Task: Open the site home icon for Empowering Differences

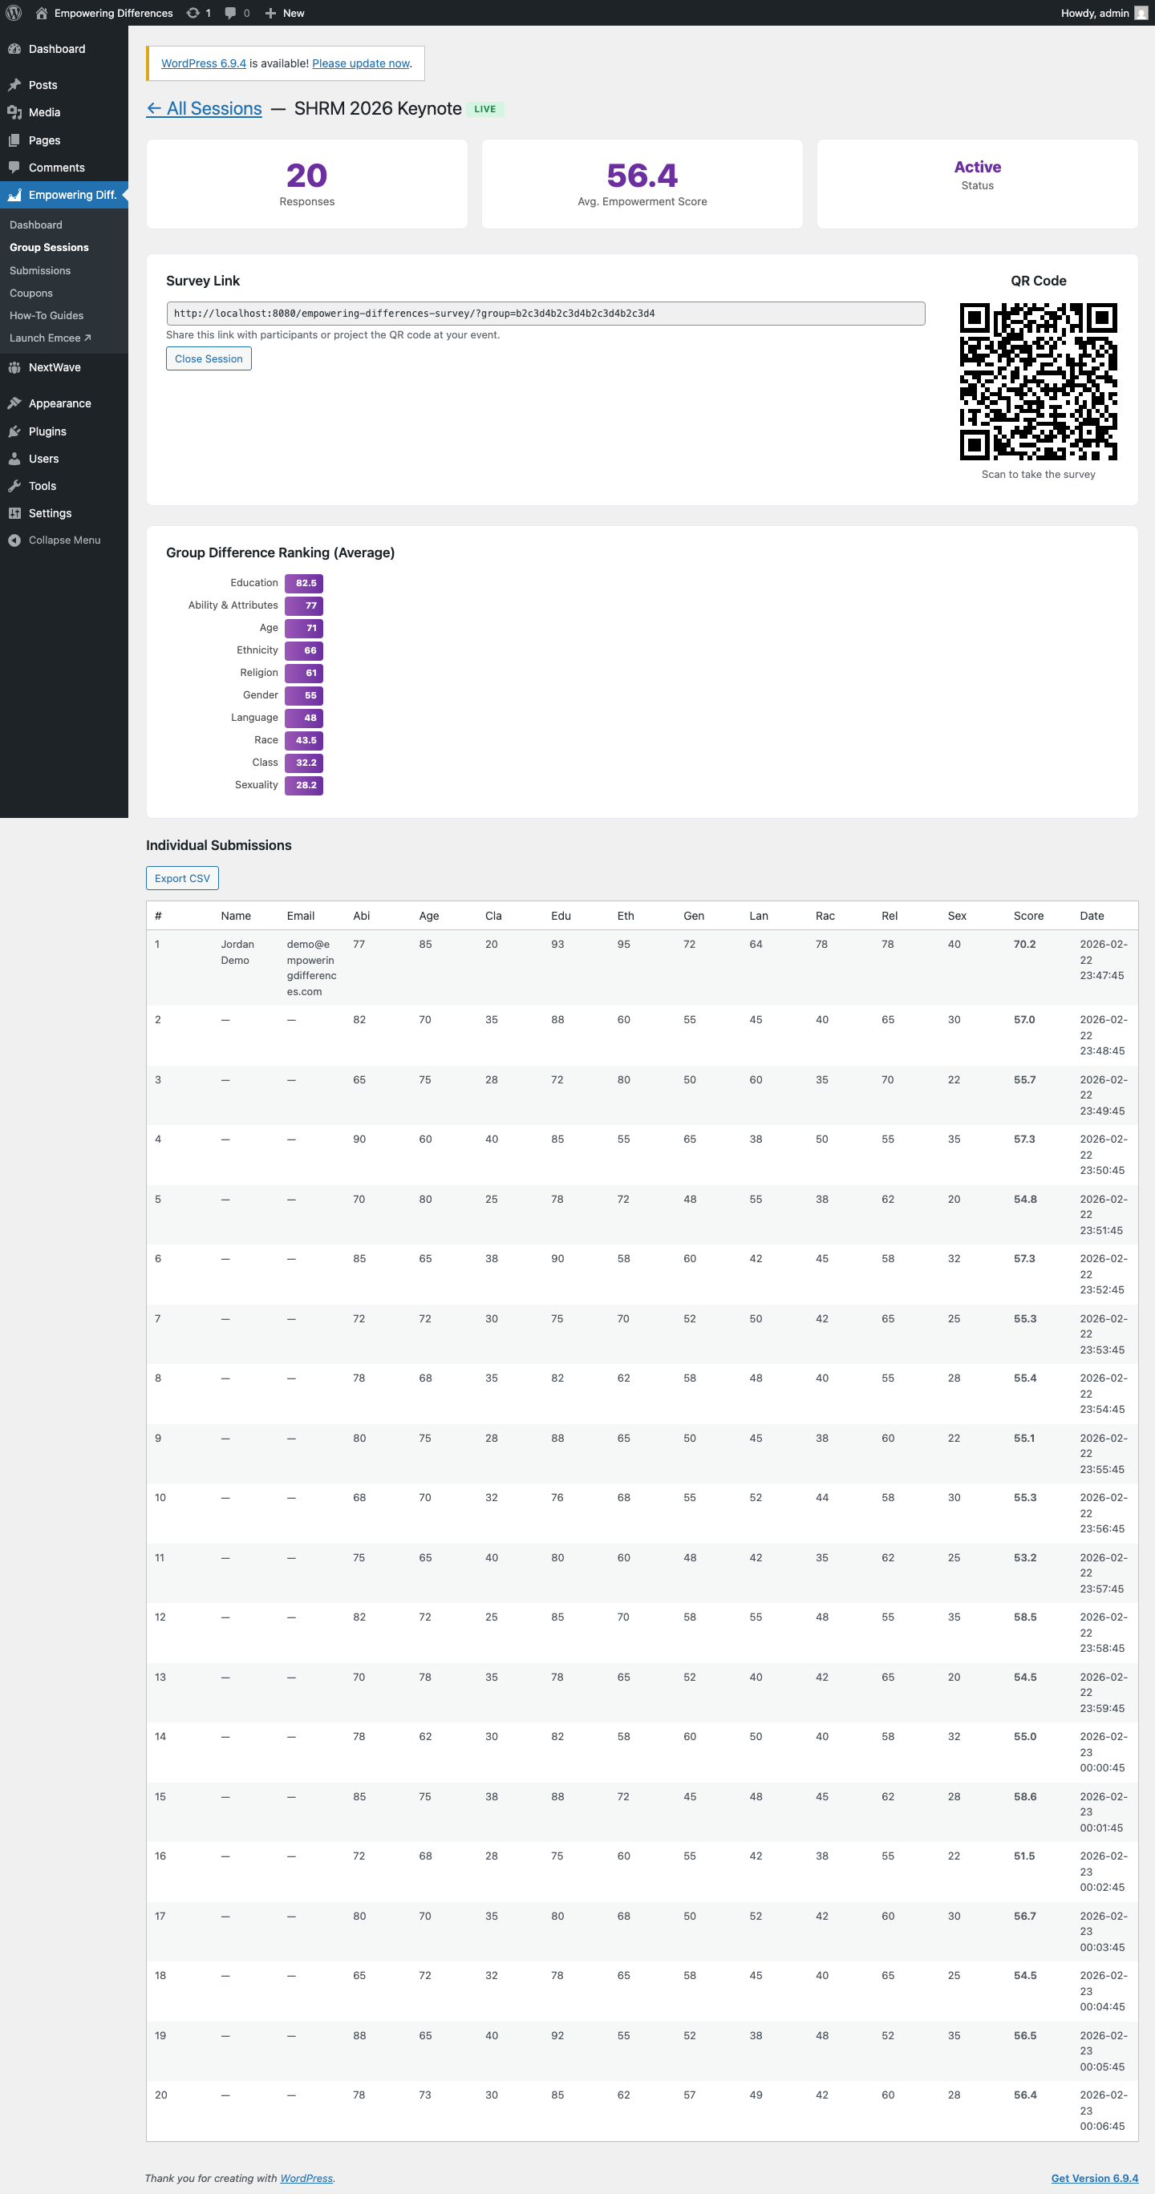Action: coord(41,13)
